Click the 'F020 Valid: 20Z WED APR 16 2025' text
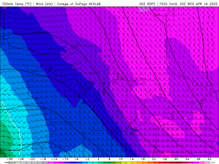Viewport: 219px width, 164px height. coord(188,4)
